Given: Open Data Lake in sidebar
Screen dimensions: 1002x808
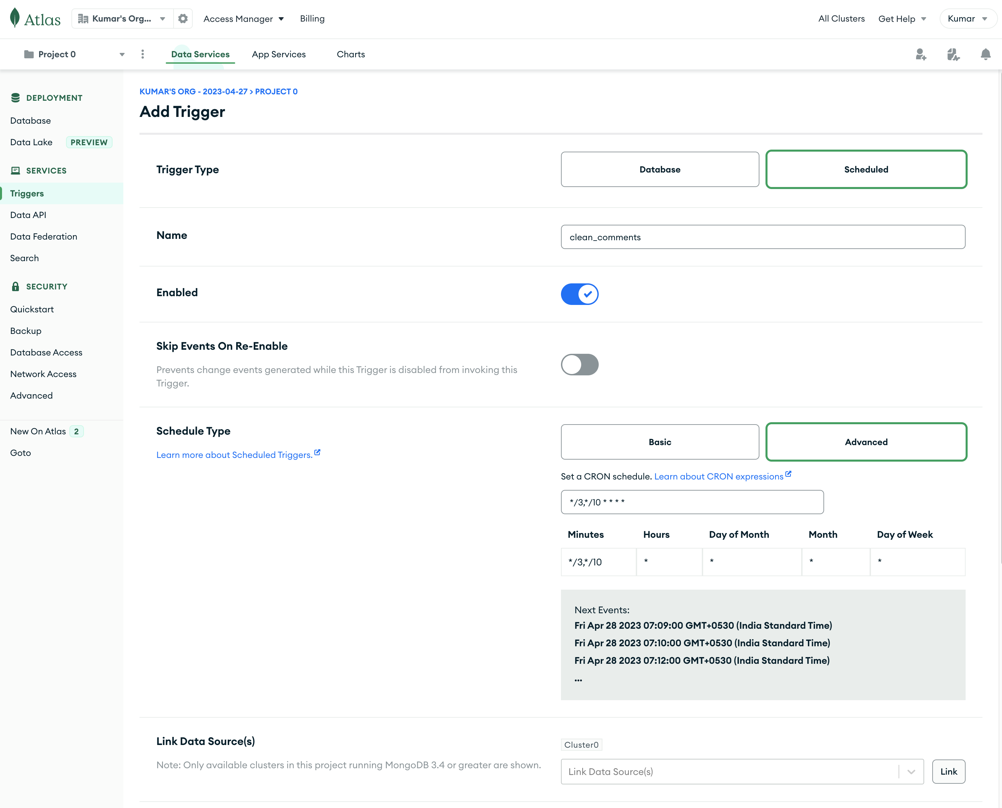Looking at the screenshot, I should (x=31, y=143).
